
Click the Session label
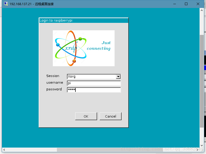(53, 76)
